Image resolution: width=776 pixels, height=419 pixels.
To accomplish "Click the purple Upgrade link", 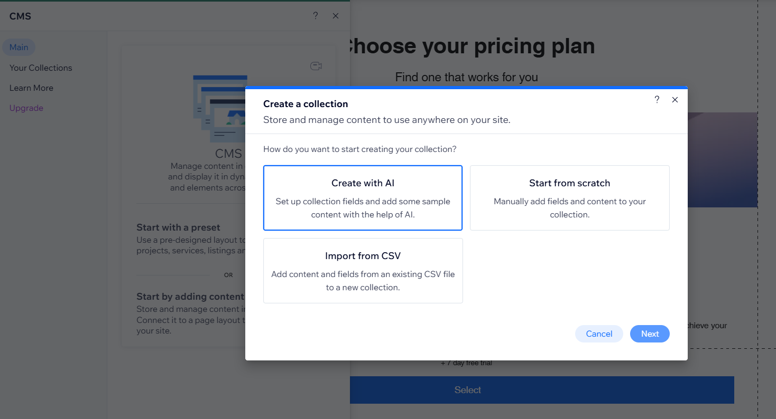I will click(x=26, y=108).
